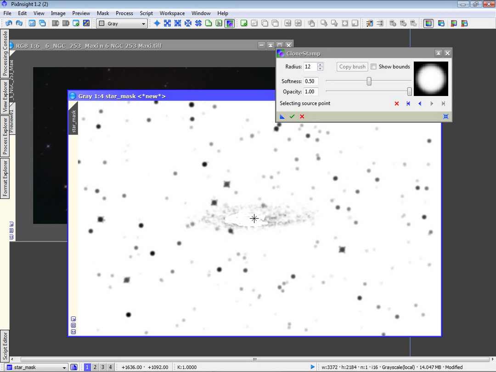Click the process container arrows icon
This screenshot has height=372, width=496.
click(369, 23)
